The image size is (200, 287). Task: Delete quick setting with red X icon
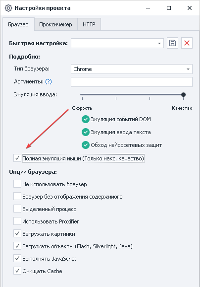coord(187,43)
